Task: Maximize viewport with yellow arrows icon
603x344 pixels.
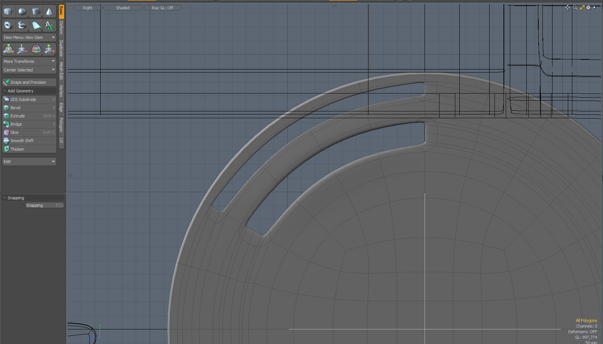Action: click(582, 7)
